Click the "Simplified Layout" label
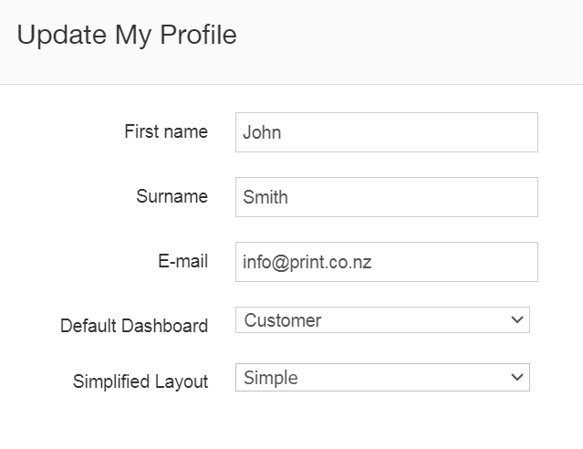583x449 pixels. 141,382
